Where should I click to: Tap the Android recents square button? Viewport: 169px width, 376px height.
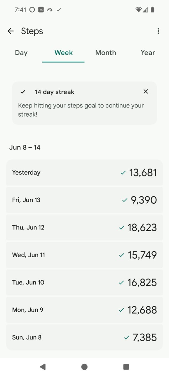pyautogui.click(x=126, y=367)
